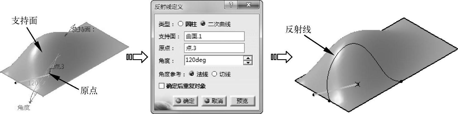Image resolution: width=458 pixels, height=114 pixels.
Task: Click the X origin marker on result surface
Action: point(357,84)
